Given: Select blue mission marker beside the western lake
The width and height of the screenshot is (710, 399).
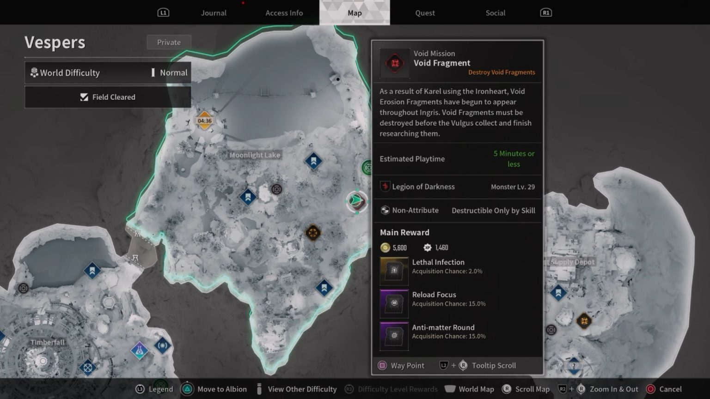Looking at the screenshot, I should [x=92, y=270].
